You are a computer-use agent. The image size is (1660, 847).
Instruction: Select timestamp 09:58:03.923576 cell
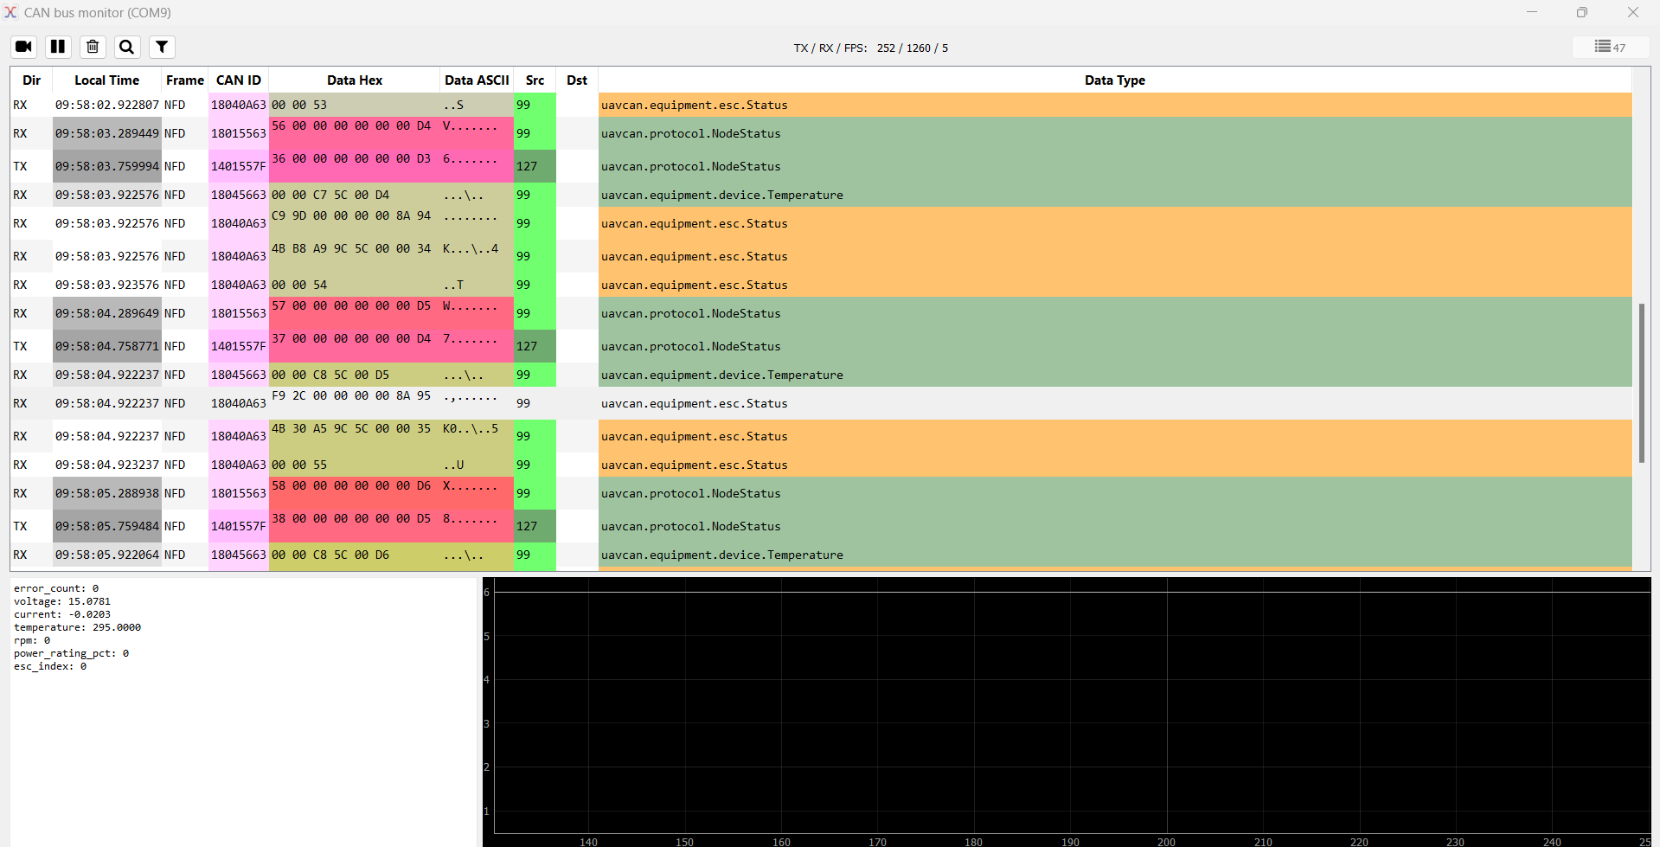click(x=107, y=285)
